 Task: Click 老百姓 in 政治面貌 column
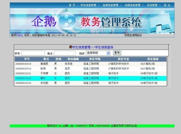68,64
